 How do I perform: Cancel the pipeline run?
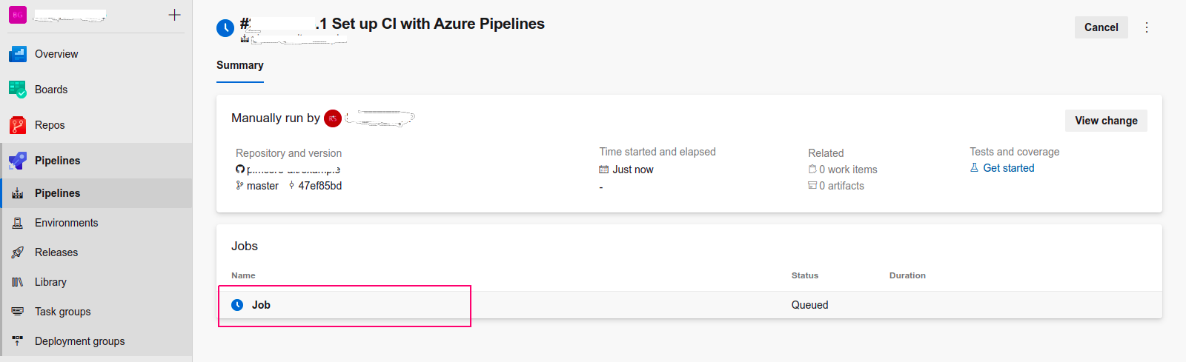[x=1101, y=27]
